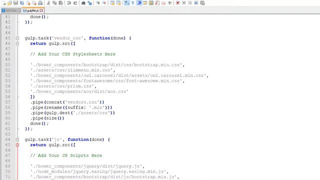Collapse the gulp.src array fold at line 46
The image size is (320, 180).
click(x=17, y=43)
